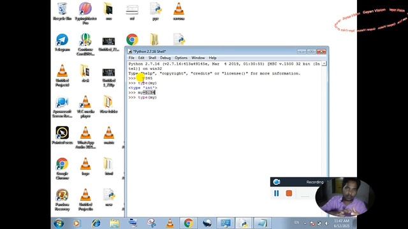Open the Windows Start menu
The width and height of the screenshot is (408, 229).
coord(59,223)
